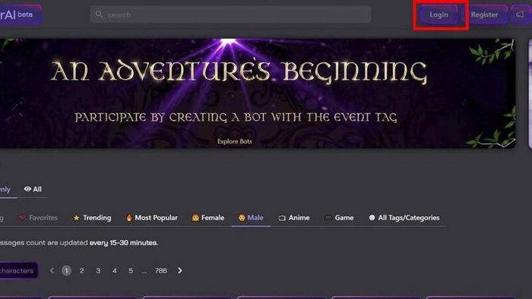
Task: Select the Trending category tab
Action: (x=92, y=218)
